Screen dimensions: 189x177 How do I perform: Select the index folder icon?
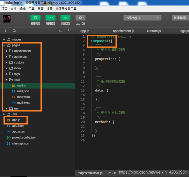[x=11, y=68]
